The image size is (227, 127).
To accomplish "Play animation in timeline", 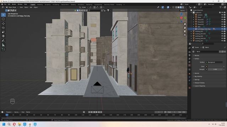I will 96,112.
